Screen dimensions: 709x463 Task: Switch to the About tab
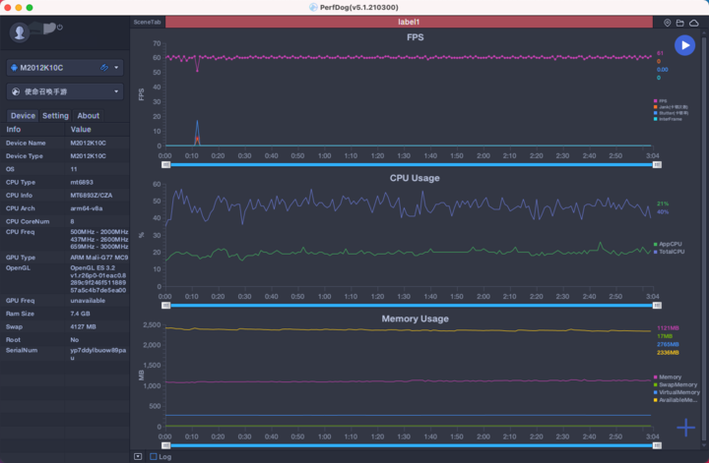pos(88,115)
